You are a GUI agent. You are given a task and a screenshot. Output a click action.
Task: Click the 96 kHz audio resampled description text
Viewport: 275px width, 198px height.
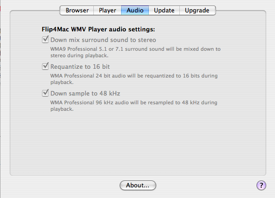point(134,106)
